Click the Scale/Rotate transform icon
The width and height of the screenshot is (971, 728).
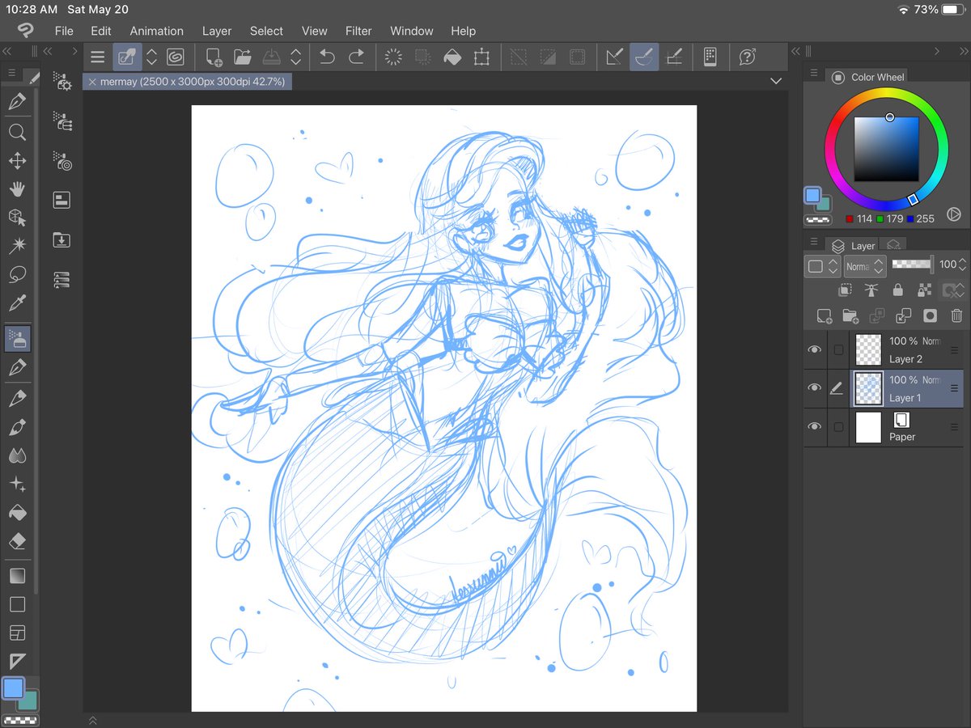pos(481,57)
